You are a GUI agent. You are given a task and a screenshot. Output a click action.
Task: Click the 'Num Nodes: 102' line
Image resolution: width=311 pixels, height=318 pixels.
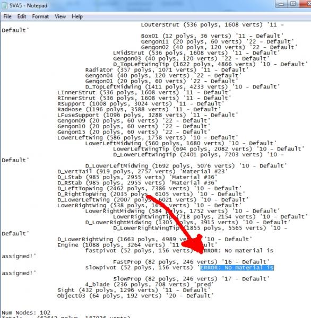click(26, 313)
